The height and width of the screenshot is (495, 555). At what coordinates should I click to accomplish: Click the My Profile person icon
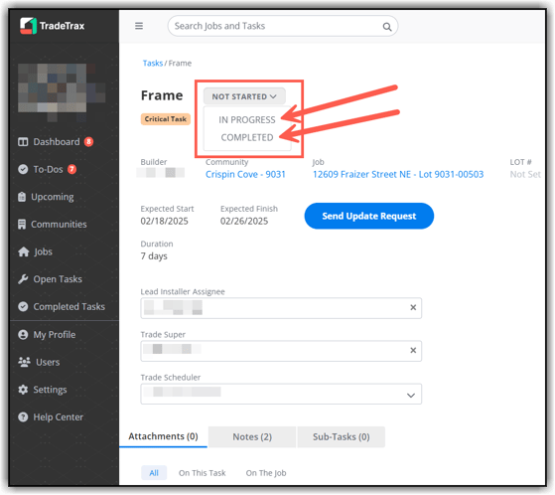point(23,335)
